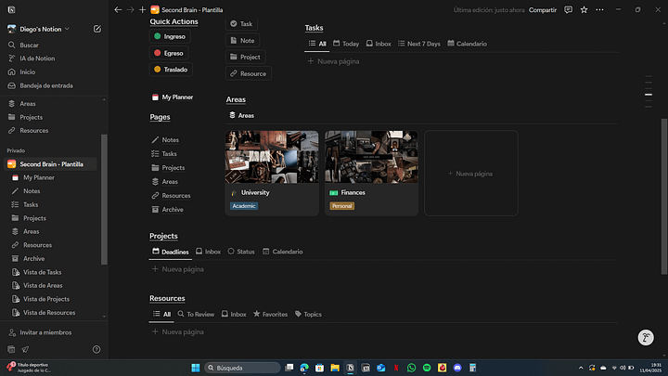Click the Personal tag on Finances card
Viewport: 668px width, 376px height.
[342, 206]
